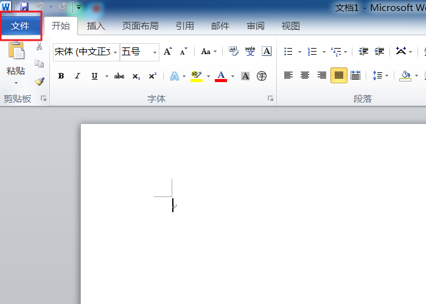Open the Bullets dropdown arrow
Screen dimensions: 426x304
coord(299,52)
